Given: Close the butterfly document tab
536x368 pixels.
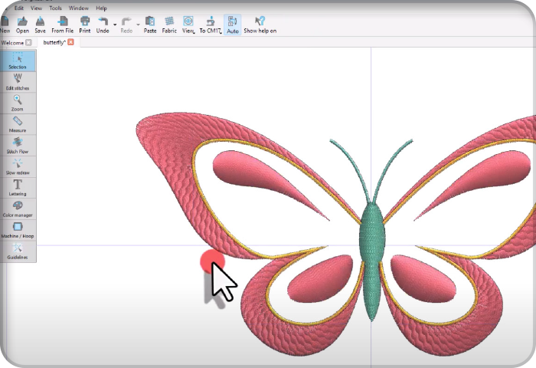Looking at the screenshot, I should point(71,42).
